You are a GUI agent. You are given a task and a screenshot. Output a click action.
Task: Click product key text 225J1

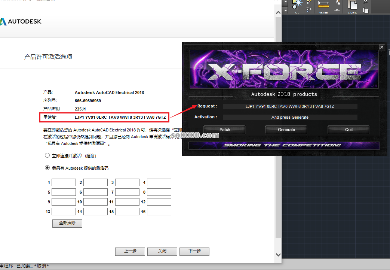pyautogui.click(x=80, y=109)
